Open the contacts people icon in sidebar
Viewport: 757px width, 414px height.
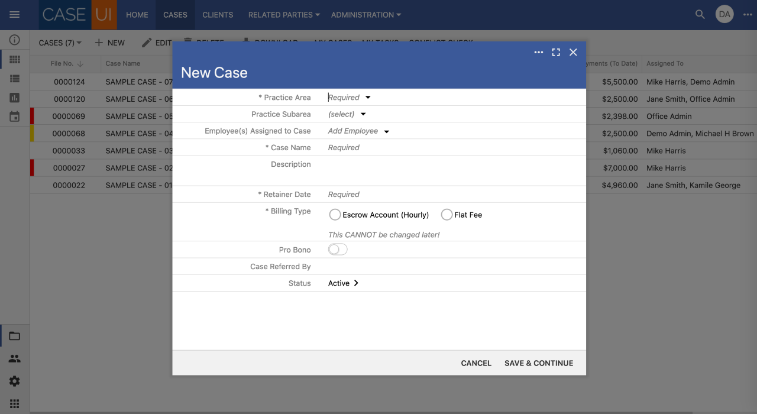pos(14,358)
